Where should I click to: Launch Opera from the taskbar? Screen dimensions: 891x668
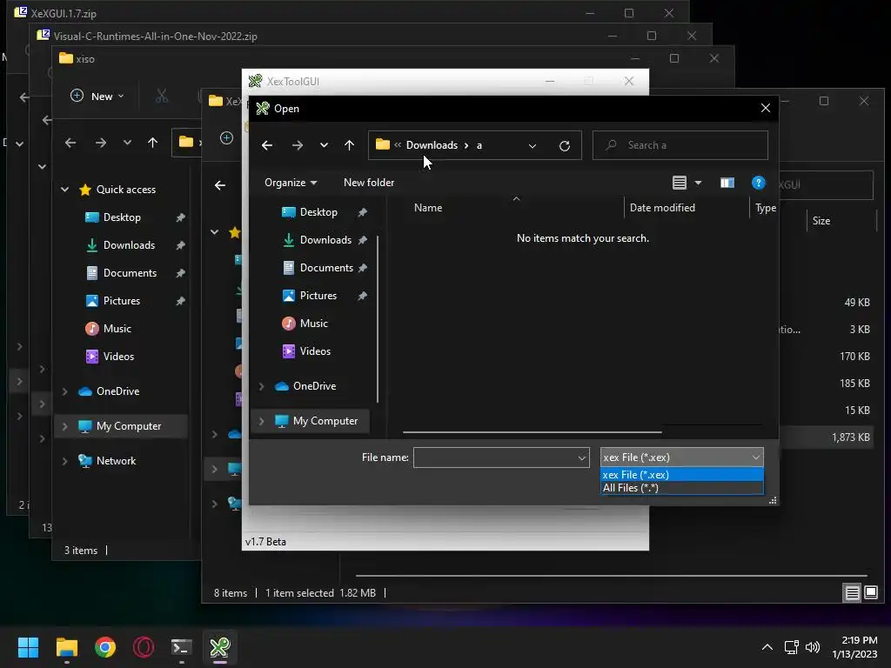(144, 647)
